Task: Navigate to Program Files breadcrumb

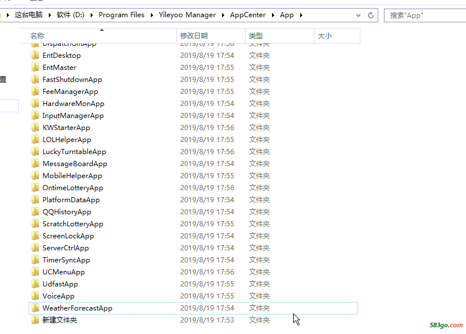Action: click(x=122, y=15)
